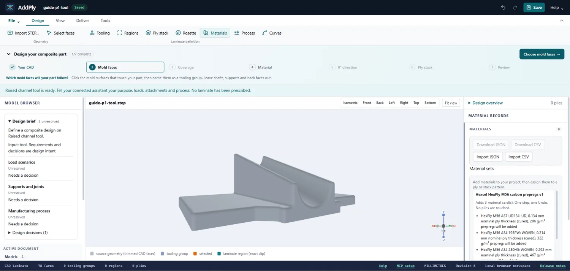Image resolution: width=570 pixels, height=271 pixels.
Task: Collapse the ribbon with the chevron
Action: click(562, 21)
